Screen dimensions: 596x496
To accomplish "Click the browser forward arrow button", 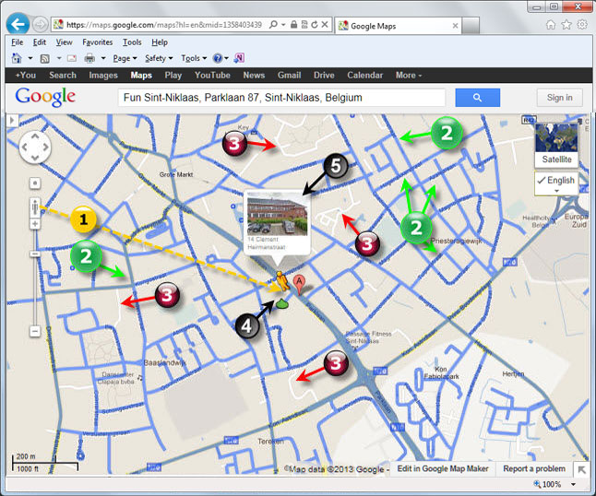I will pos(40,25).
